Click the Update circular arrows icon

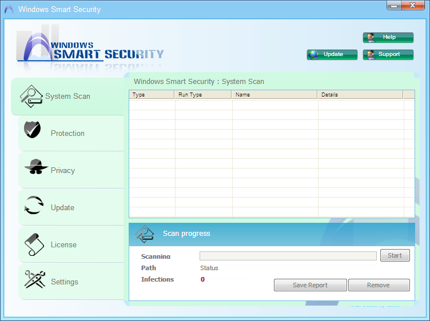tap(34, 205)
